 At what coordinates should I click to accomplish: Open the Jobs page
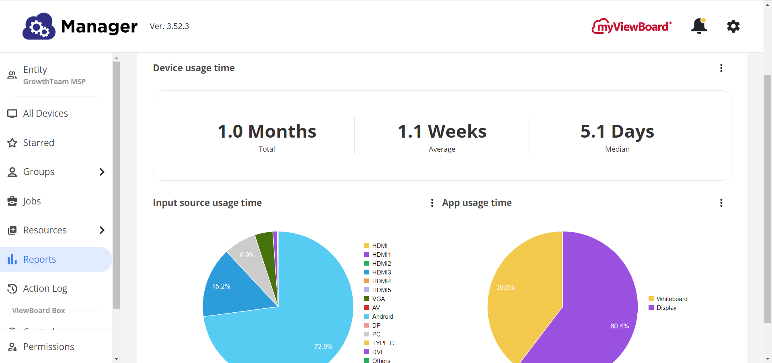[x=56, y=201]
